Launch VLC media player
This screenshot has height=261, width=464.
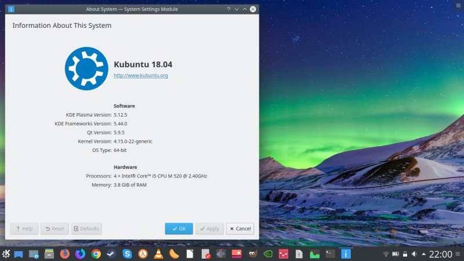[158, 254]
